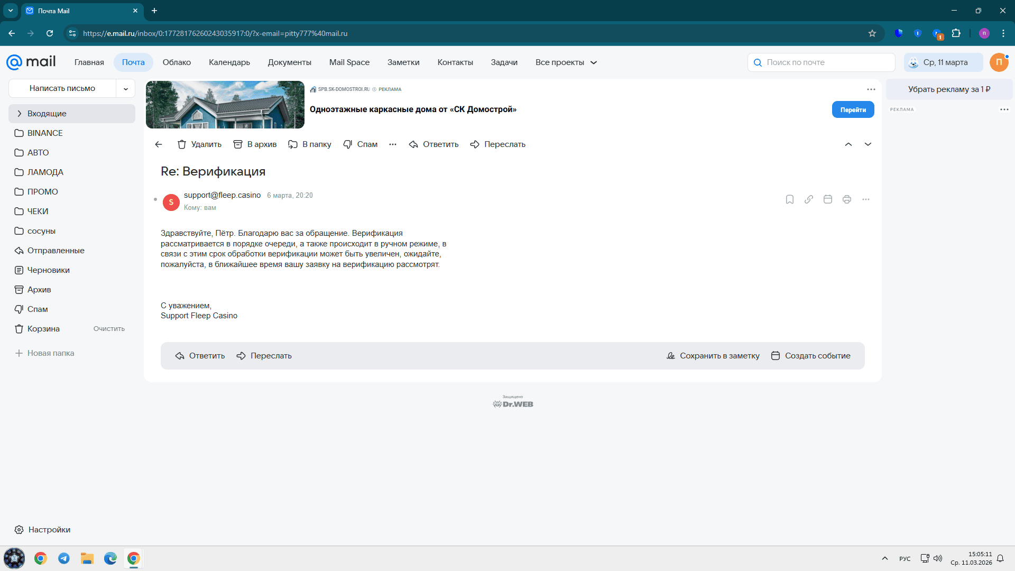Image resolution: width=1015 pixels, height=571 pixels.
Task: Open the Календарь section
Action: coord(229,62)
